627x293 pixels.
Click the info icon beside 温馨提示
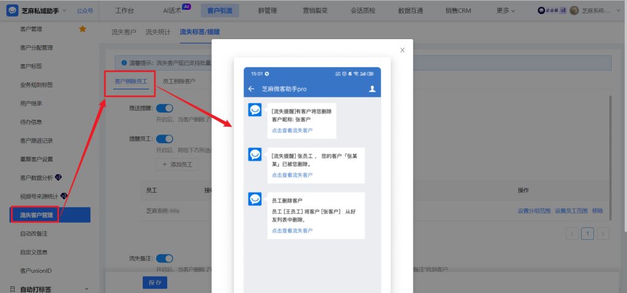[x=124, y=63]
